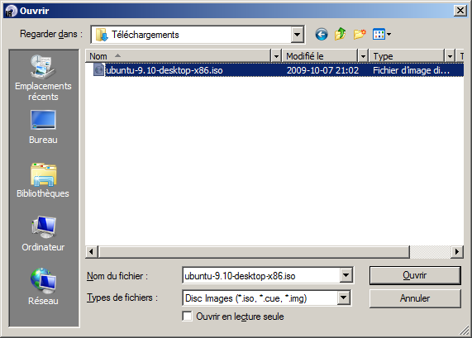The height and width of the screenshot is (338, 472).
Task: Click the Ouvrir button
Action: click(415, 275)
